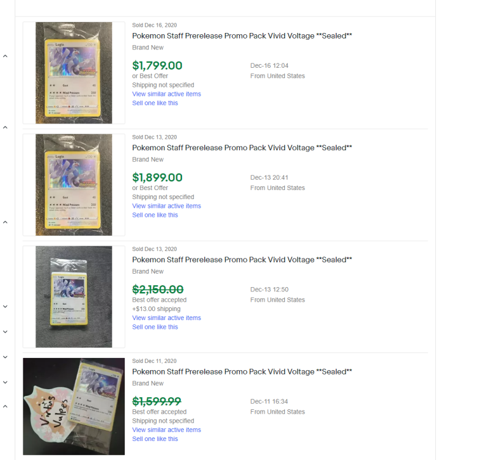Image resolution: width=489 pixels, height=460 pixels.
Task: Open the title link of the $1,899.00 listing
Action: click(242, 148)
